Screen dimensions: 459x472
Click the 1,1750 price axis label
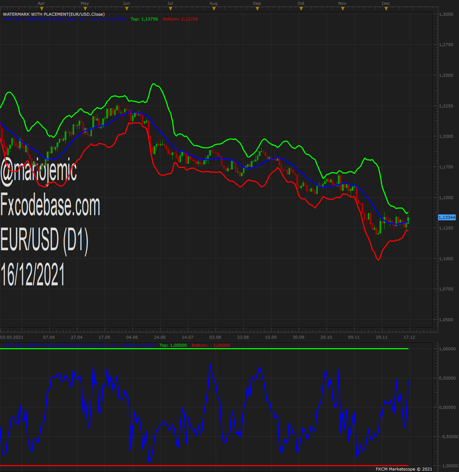click(446, 167)
